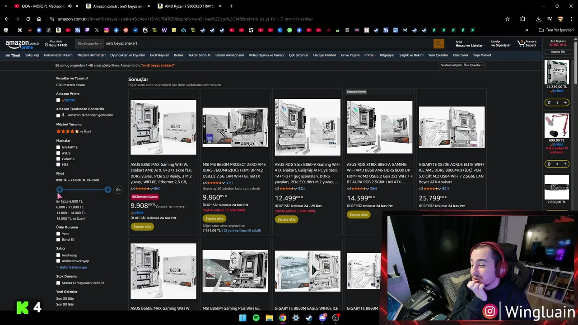Open Müşteri Hizmetleri in navigation bar
The width and height of the screenshot is (578, 325).
pyautogui.click(x=91, y=55)
